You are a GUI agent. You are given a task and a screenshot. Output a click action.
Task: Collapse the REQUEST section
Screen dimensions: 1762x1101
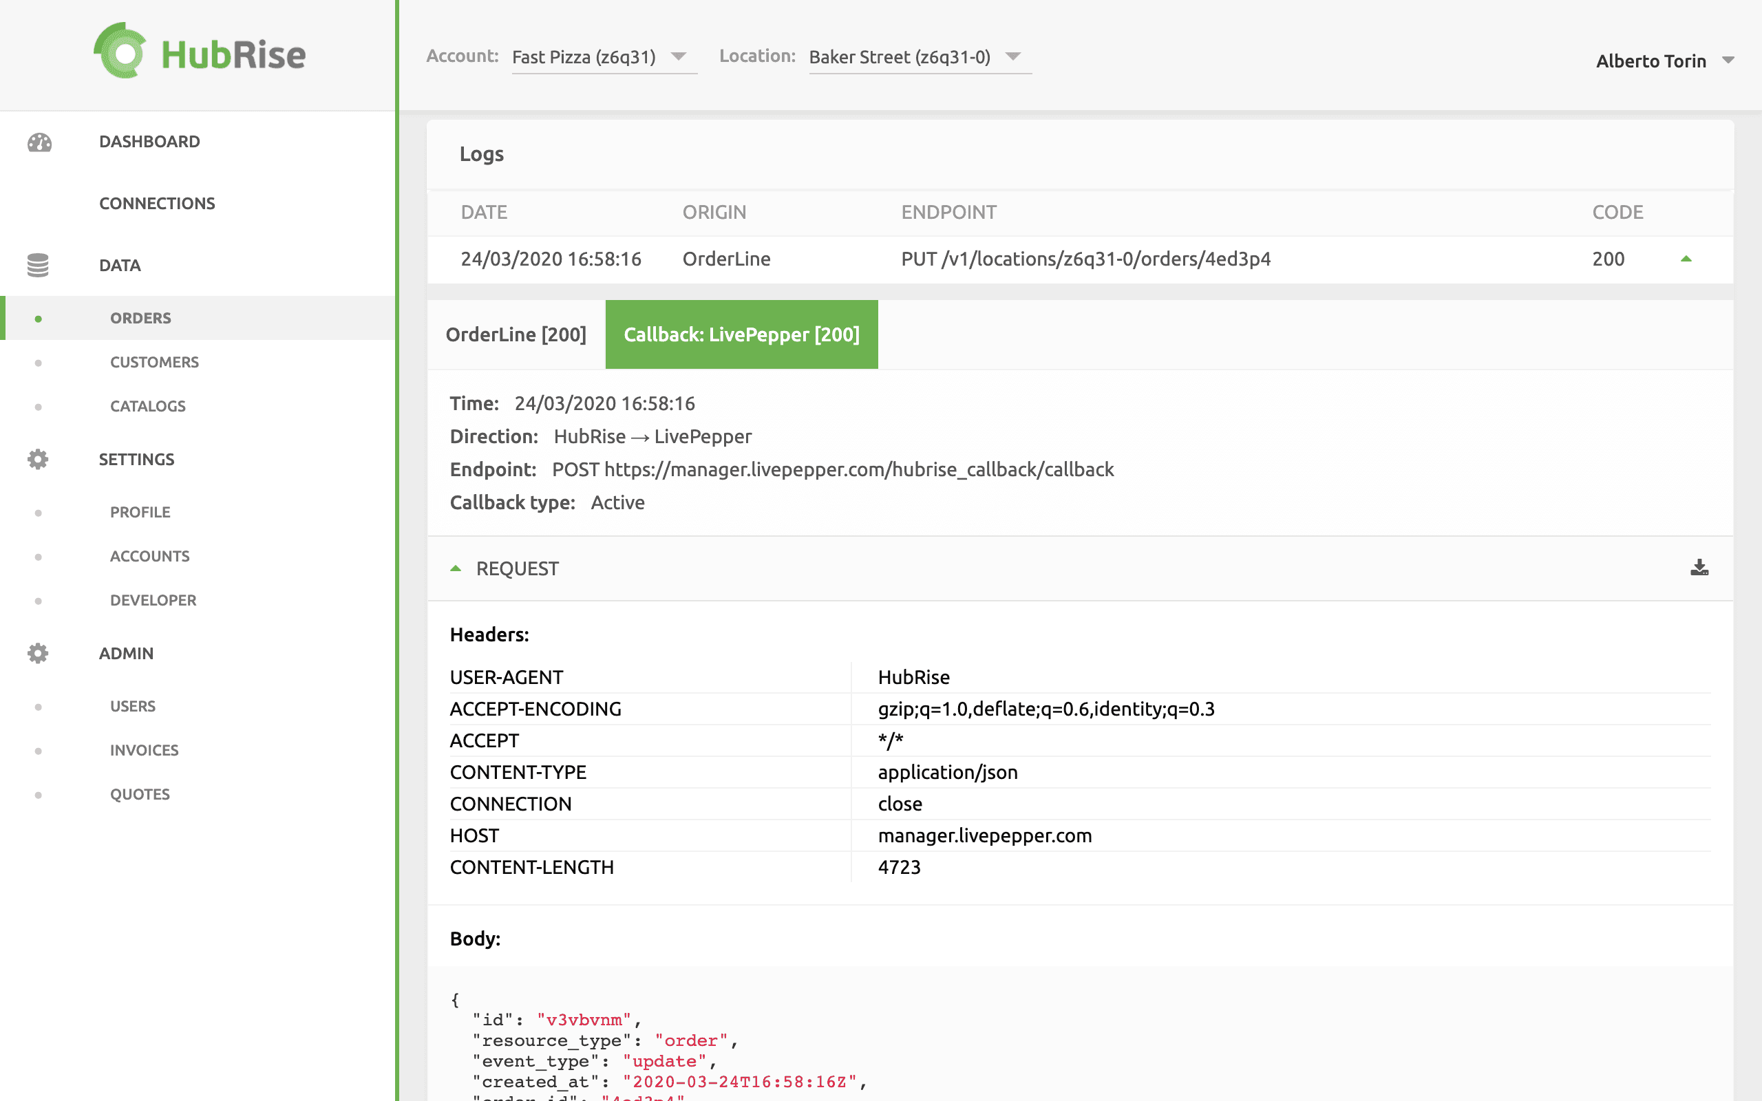456,568
